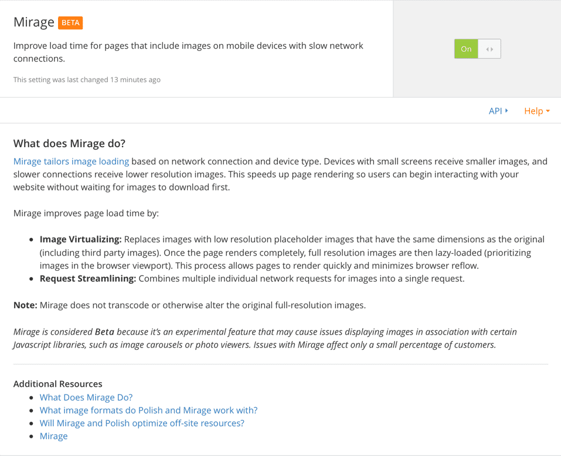The width and height of the screenshot is (561, 456).
Task: Click the toggle handle arrows beside On
Action: (489, 49)
